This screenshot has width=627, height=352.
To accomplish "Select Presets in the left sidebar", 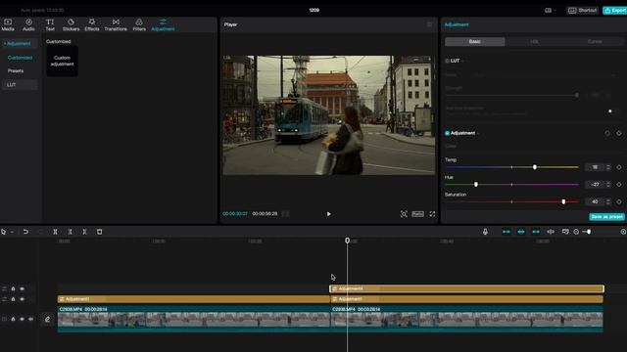I will point(16,70).
